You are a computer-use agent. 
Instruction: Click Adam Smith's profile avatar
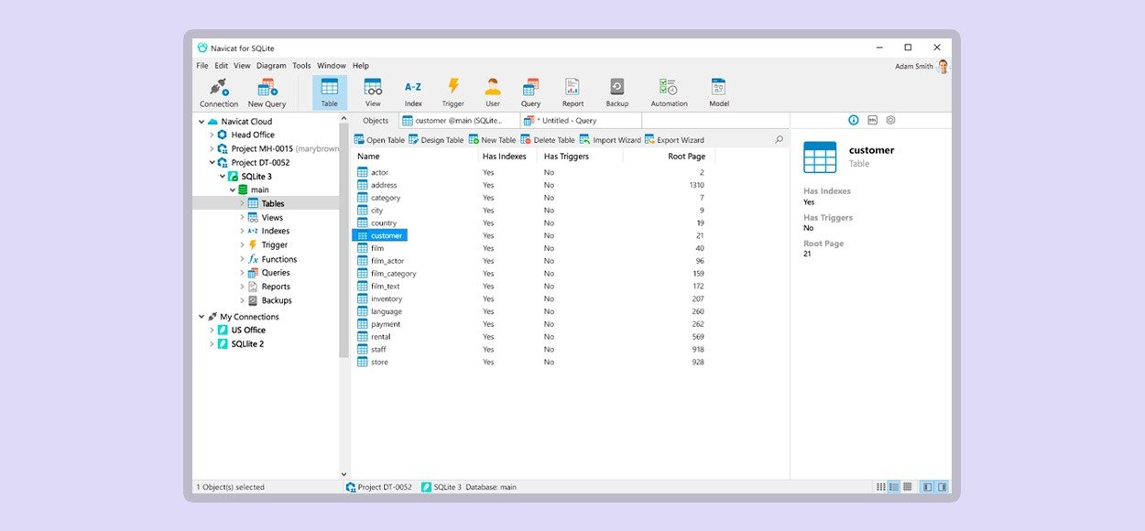click(x=943, y=66)
